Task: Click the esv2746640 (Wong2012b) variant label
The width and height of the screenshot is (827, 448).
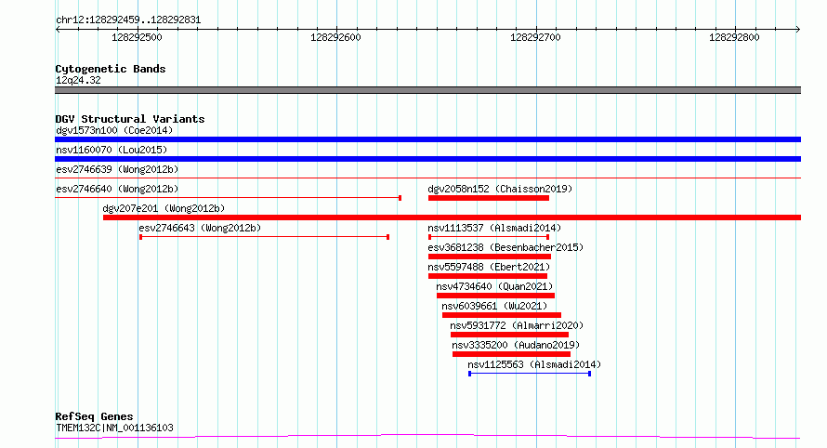Action: tap(117, 189)
